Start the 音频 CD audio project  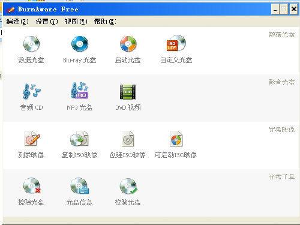click(x=31, y=91)
